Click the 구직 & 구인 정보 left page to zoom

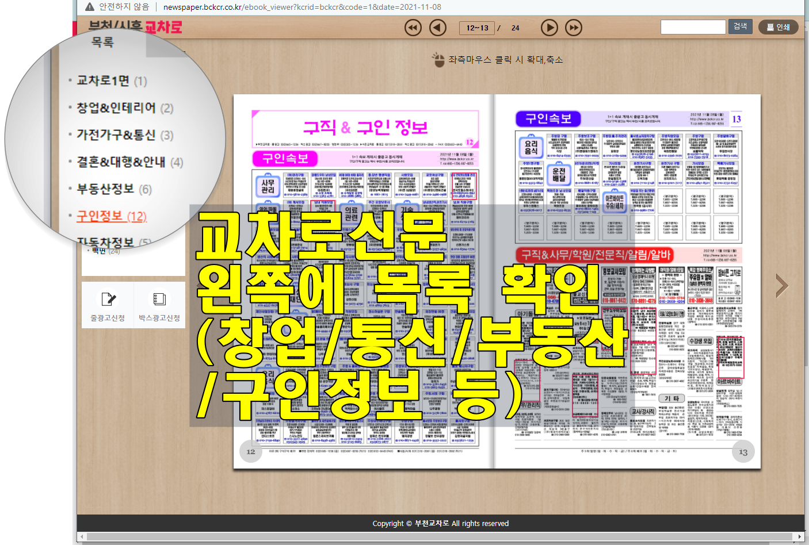[x=364, y=282]
